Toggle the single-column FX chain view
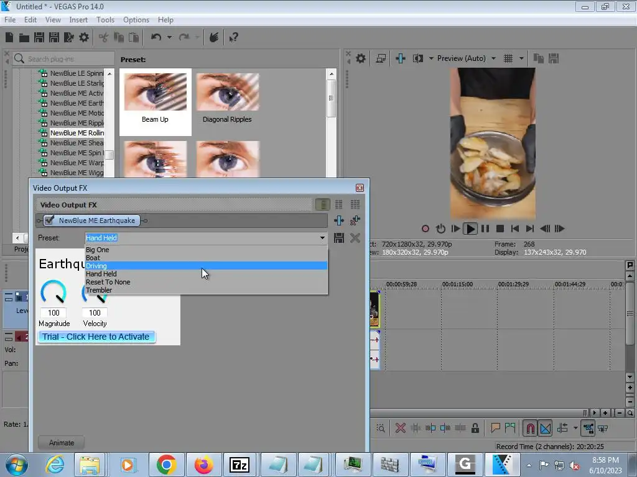The image size is (637, 477). pos(323,204)
